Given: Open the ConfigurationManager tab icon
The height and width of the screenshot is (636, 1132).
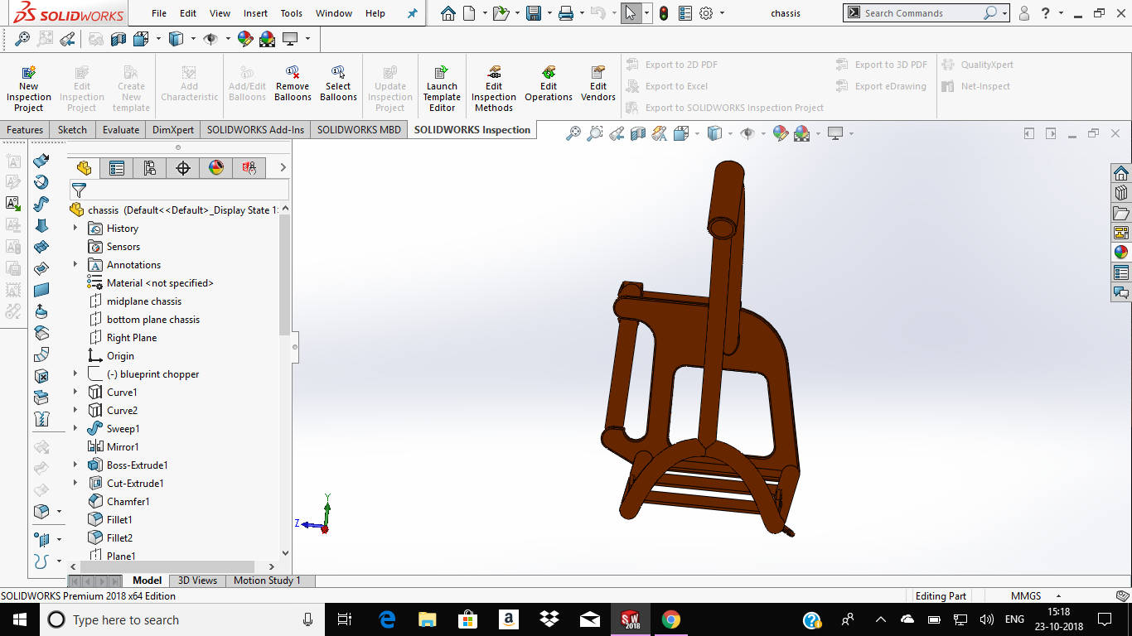Looking at the screenshot, I should [150, 168].
